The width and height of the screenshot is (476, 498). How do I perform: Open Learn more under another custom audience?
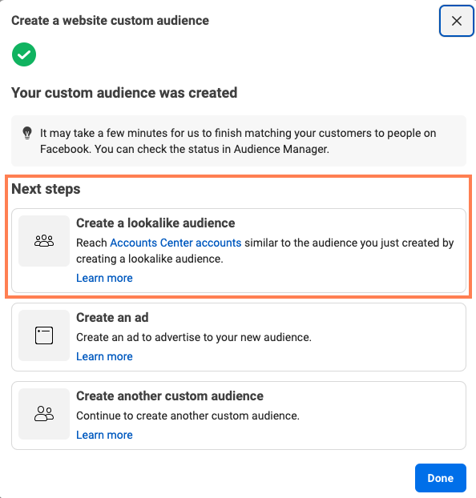coord(104,435)
